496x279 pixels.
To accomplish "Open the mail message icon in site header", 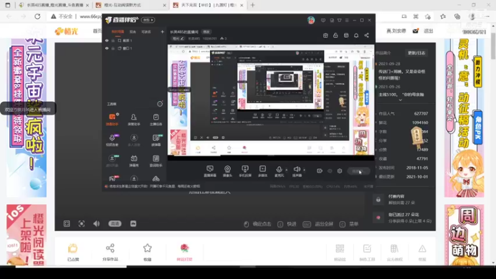I will click(x=415, y=31).
